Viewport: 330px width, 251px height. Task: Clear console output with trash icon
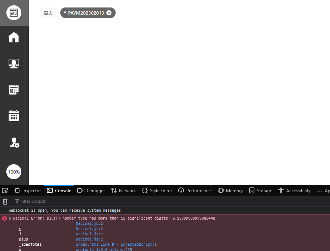(x=5, y=202)
